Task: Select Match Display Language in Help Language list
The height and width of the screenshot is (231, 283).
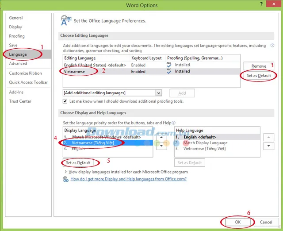Action: click(205, 143)
